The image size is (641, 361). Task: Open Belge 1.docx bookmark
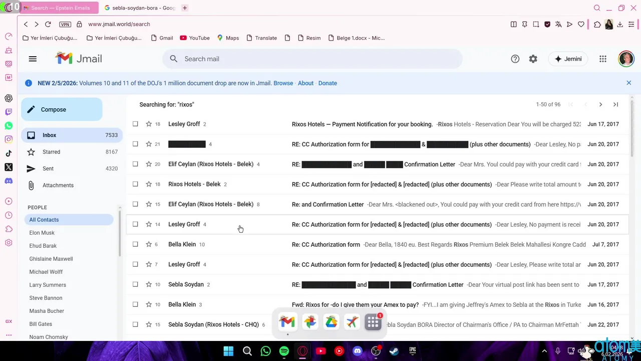[x=356, y=38]
